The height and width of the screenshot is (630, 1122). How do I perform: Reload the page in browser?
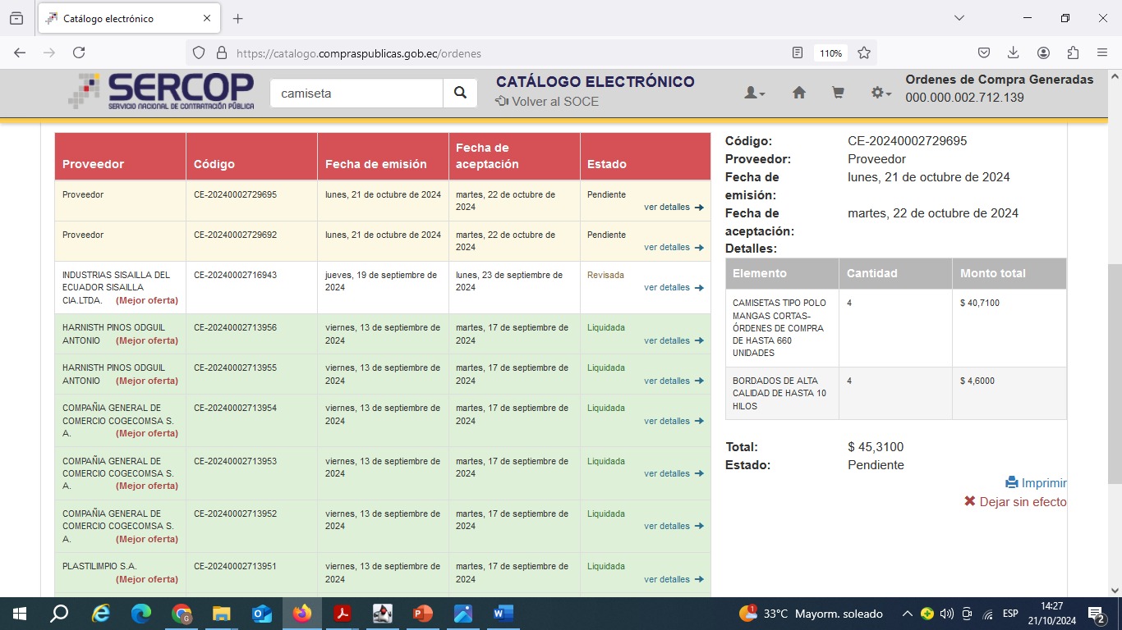click(79, 52)
